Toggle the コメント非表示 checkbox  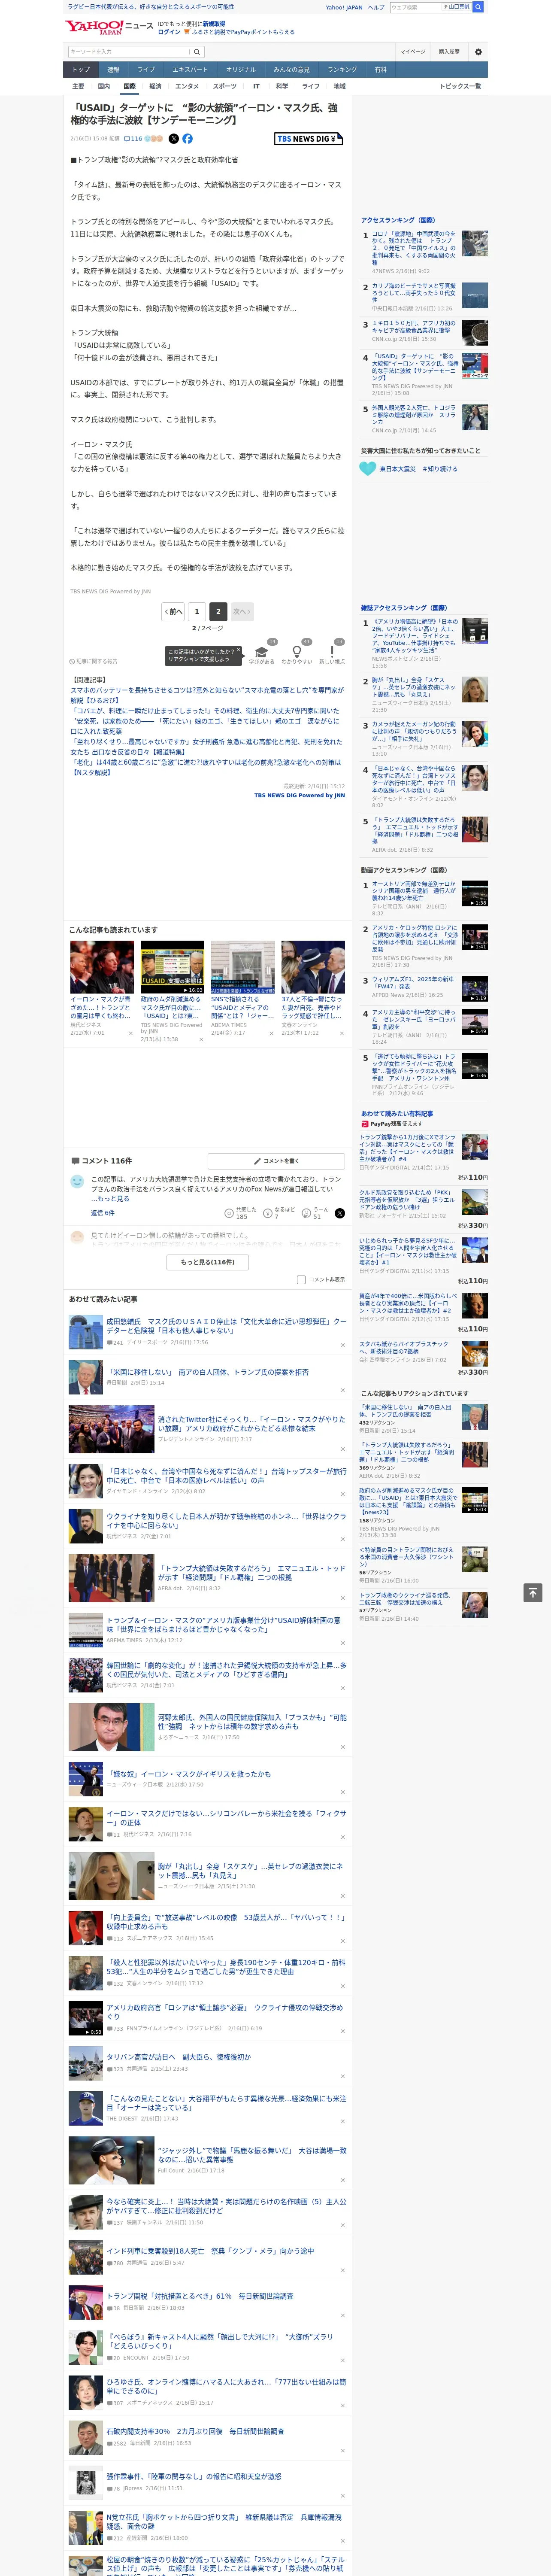(301, 1279)
